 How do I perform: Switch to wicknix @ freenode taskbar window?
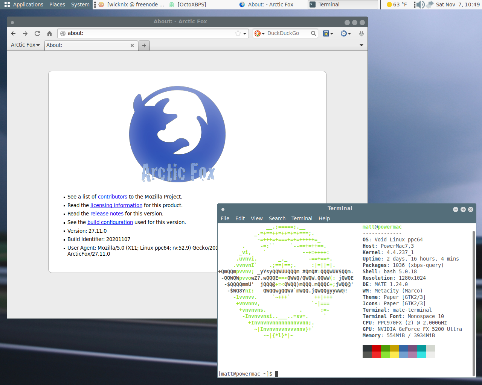coord(131,5)
